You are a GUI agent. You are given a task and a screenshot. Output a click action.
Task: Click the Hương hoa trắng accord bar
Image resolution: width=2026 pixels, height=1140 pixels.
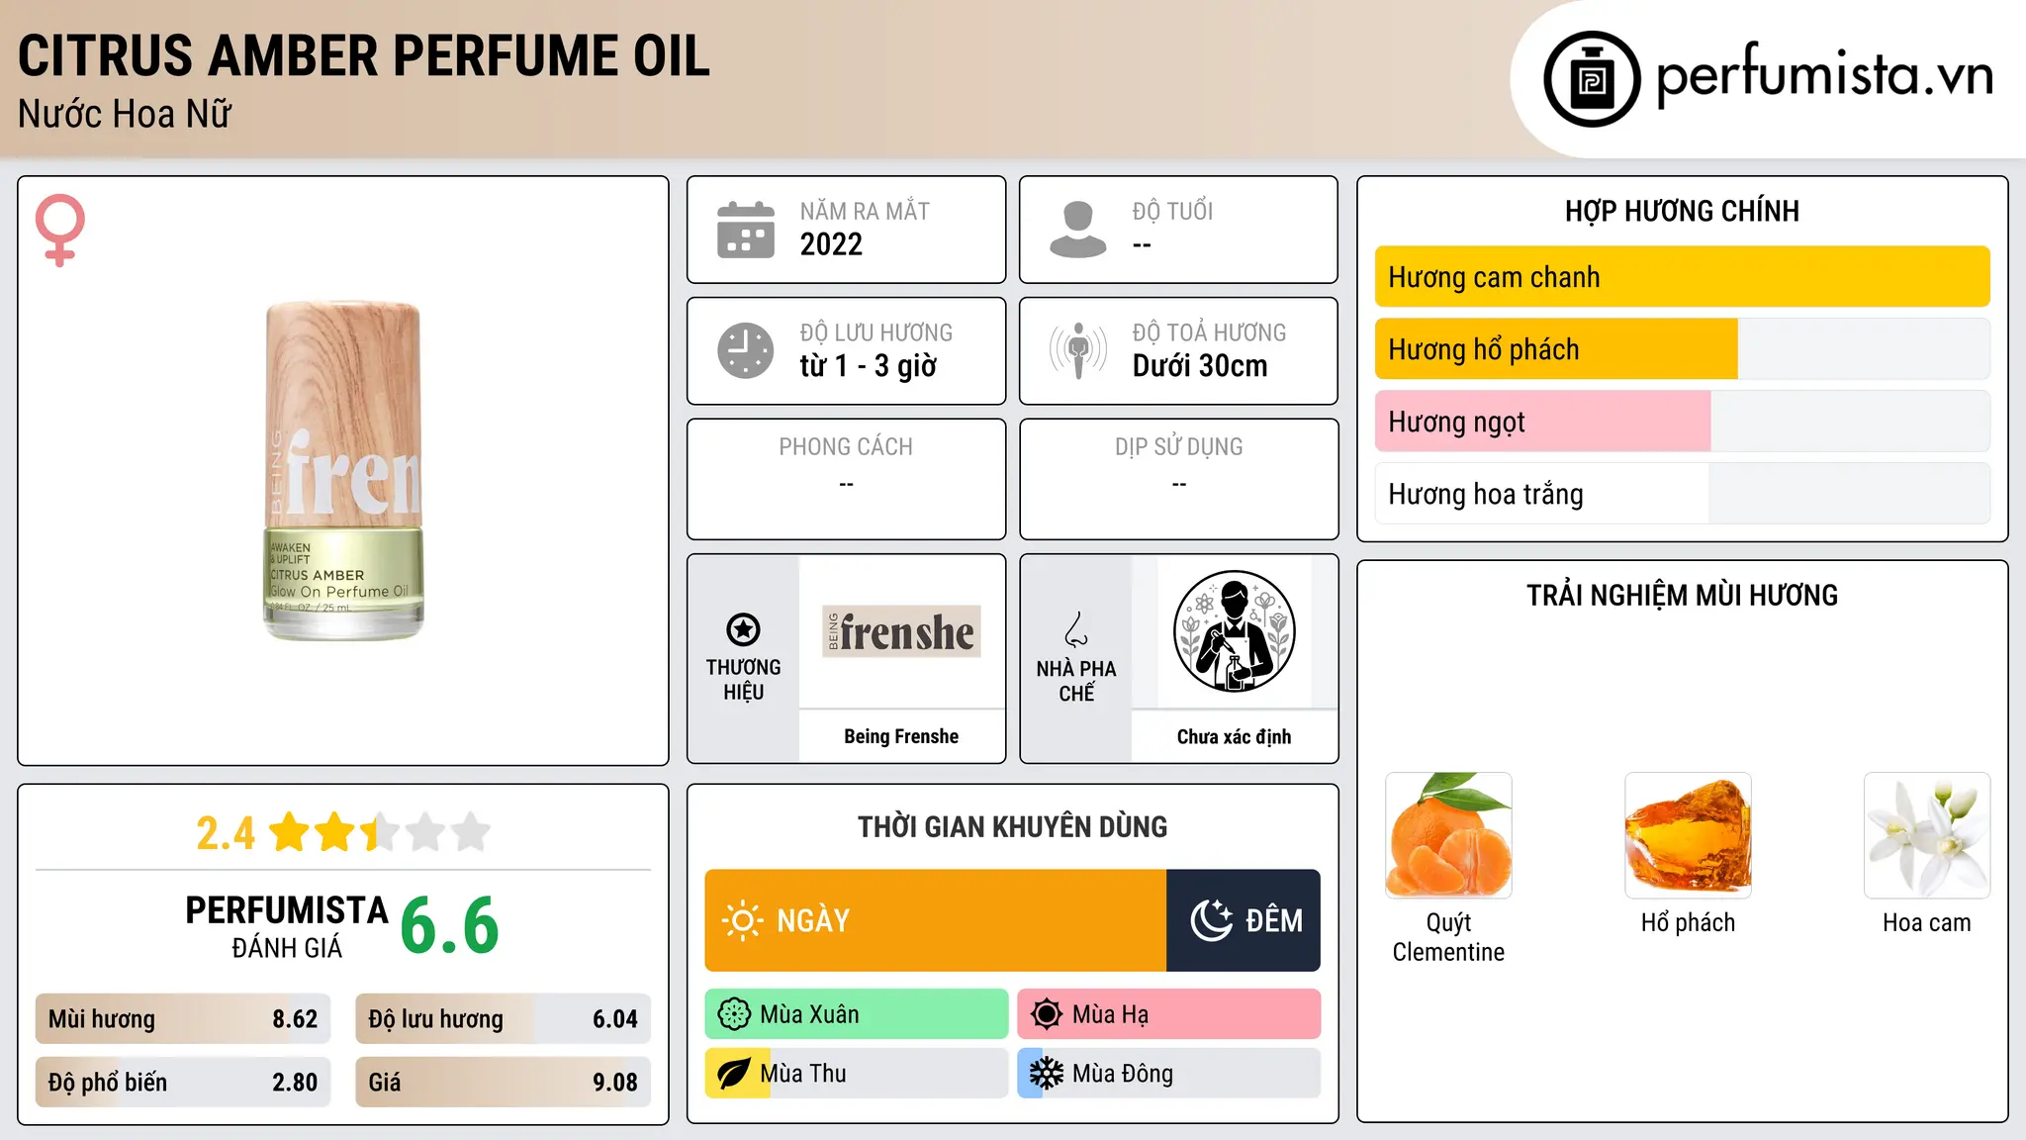(x=1682, y=494)
